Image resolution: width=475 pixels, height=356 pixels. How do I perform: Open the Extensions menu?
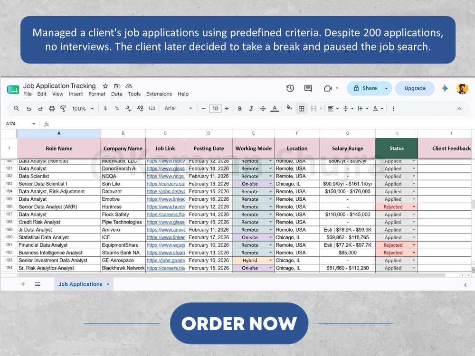pos(159,94)
